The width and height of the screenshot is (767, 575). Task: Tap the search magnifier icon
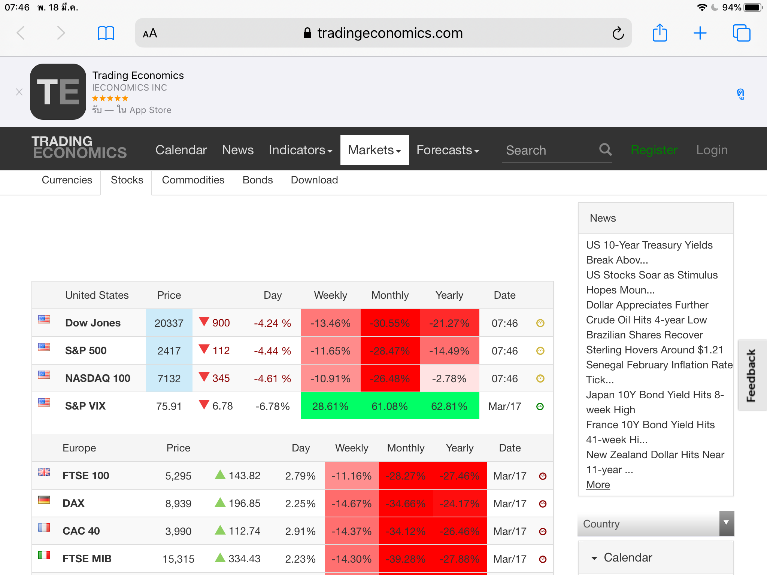click(x=605, y=150)
